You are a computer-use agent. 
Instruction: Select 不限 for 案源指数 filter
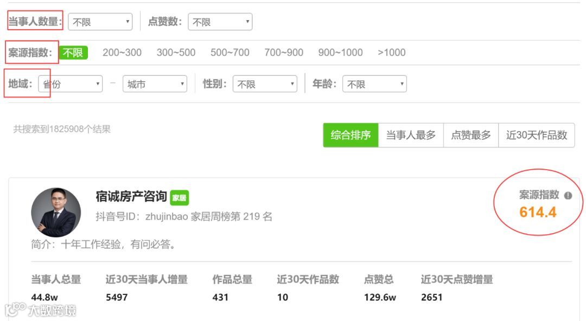73,53
